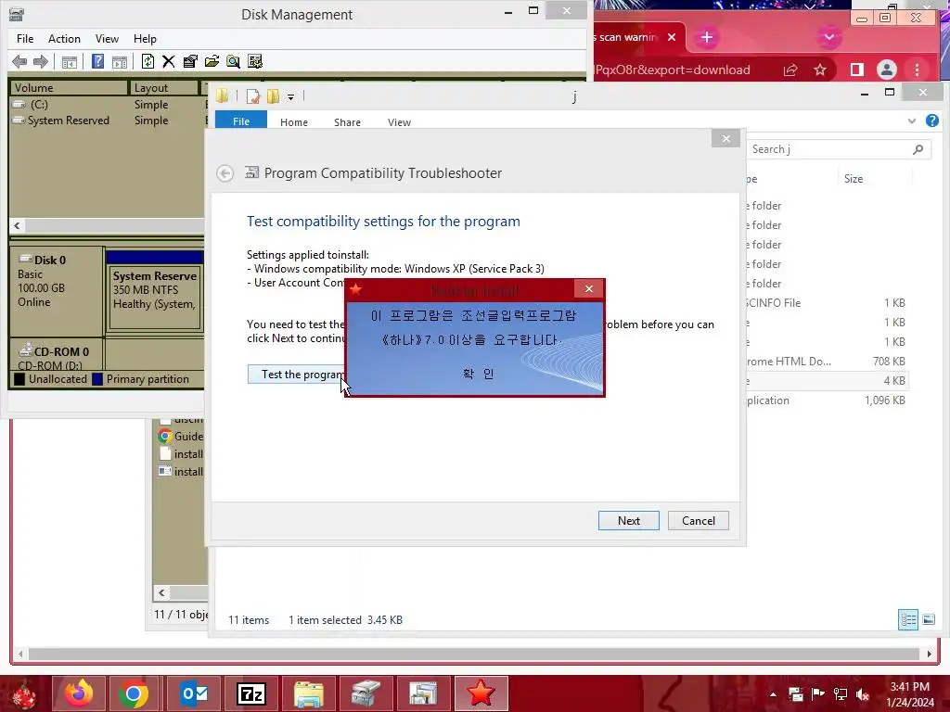Image resolution: width=950 pixels, height=712 pixels.
Task: Switch to large icons view in Explorer
Action: [x=929, y=619]
